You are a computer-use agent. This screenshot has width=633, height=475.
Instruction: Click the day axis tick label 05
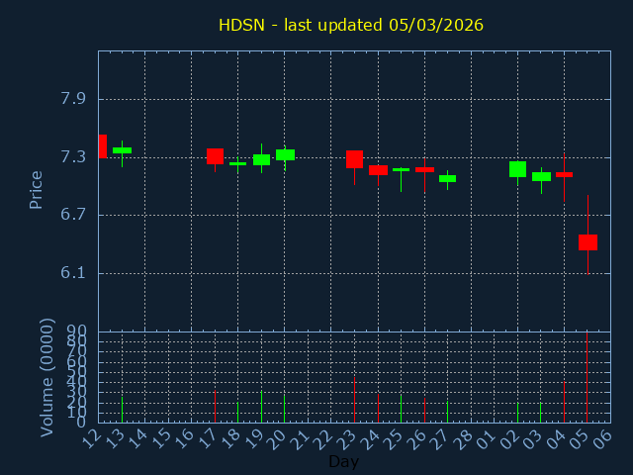point(582,439)
